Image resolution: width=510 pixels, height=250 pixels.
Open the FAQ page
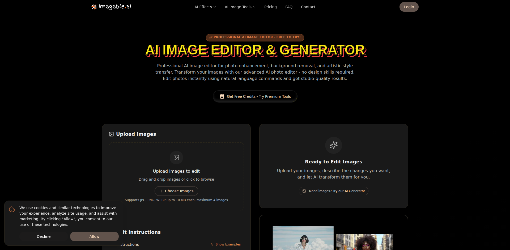click(289, 7)
